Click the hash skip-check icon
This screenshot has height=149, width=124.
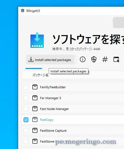coord(105,59)
